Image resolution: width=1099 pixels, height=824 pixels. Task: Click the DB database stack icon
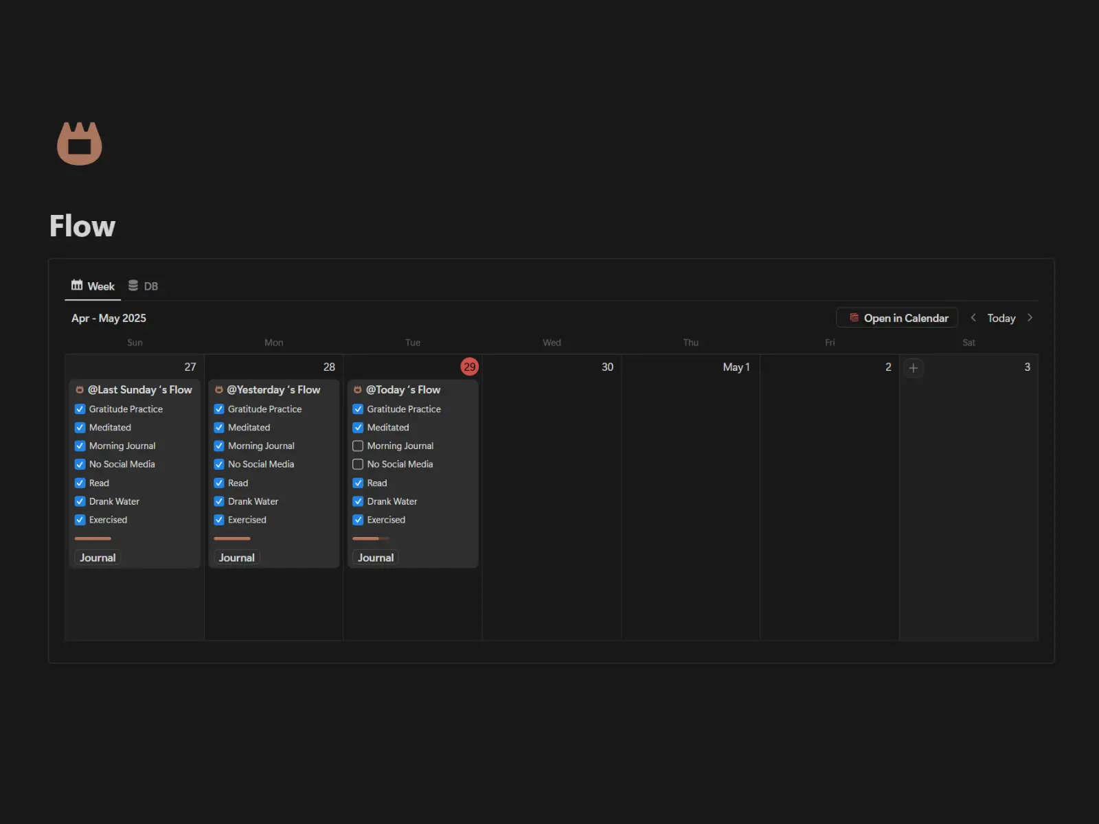(133, 286)
